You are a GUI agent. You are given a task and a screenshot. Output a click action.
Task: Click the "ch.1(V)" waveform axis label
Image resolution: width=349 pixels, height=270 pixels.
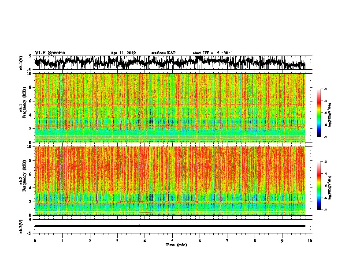(21, 63)
